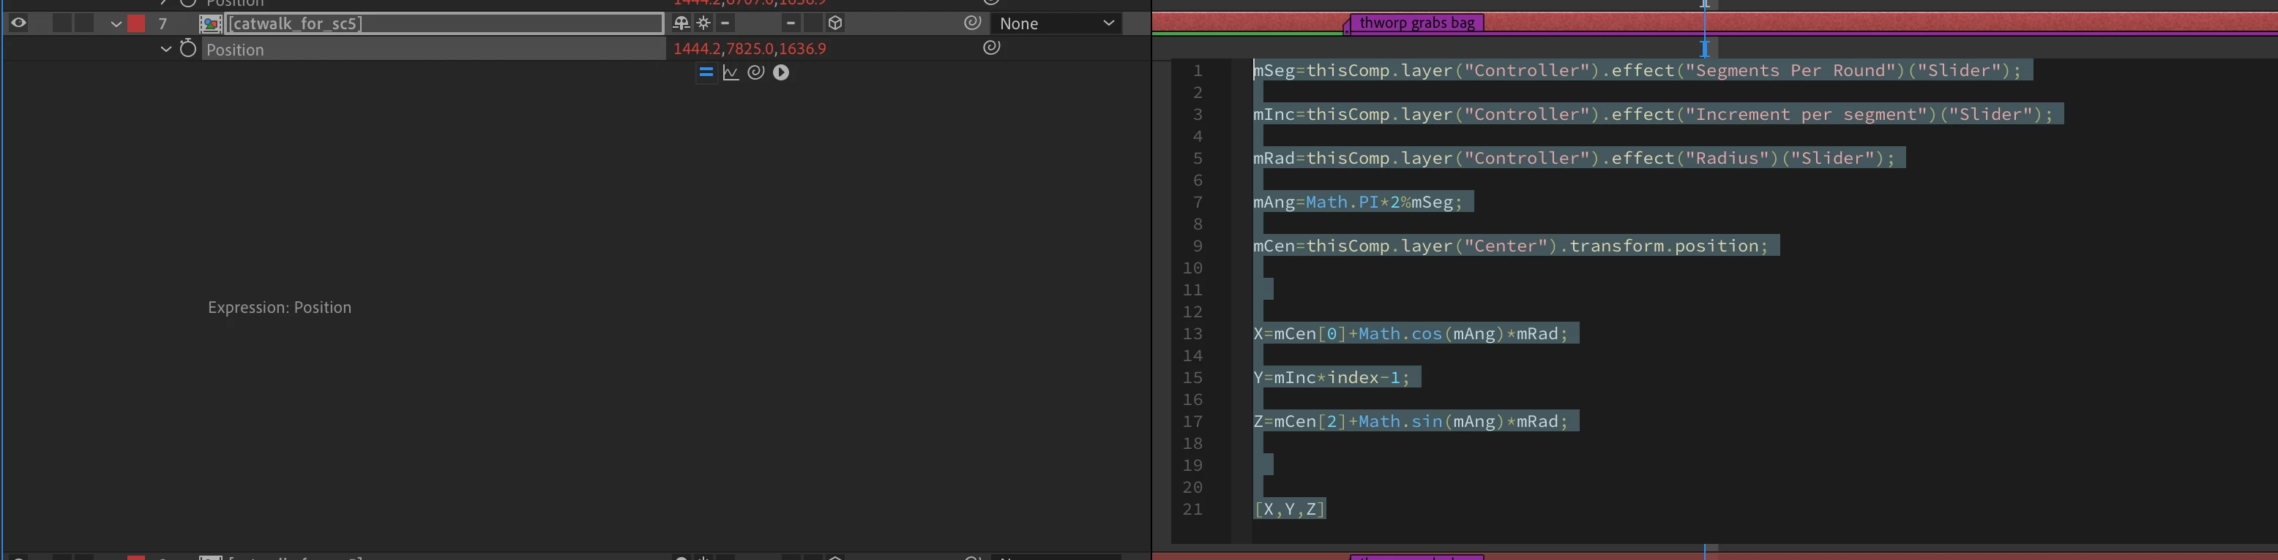The width and height of the screenshot is (2278, 560).
Task: Toggle the Enable Expression equals icon
Action: click(x=706, y=72)
